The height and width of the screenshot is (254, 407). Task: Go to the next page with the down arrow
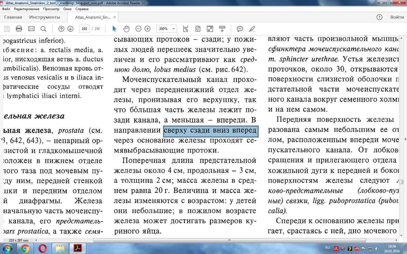point(70,29)
